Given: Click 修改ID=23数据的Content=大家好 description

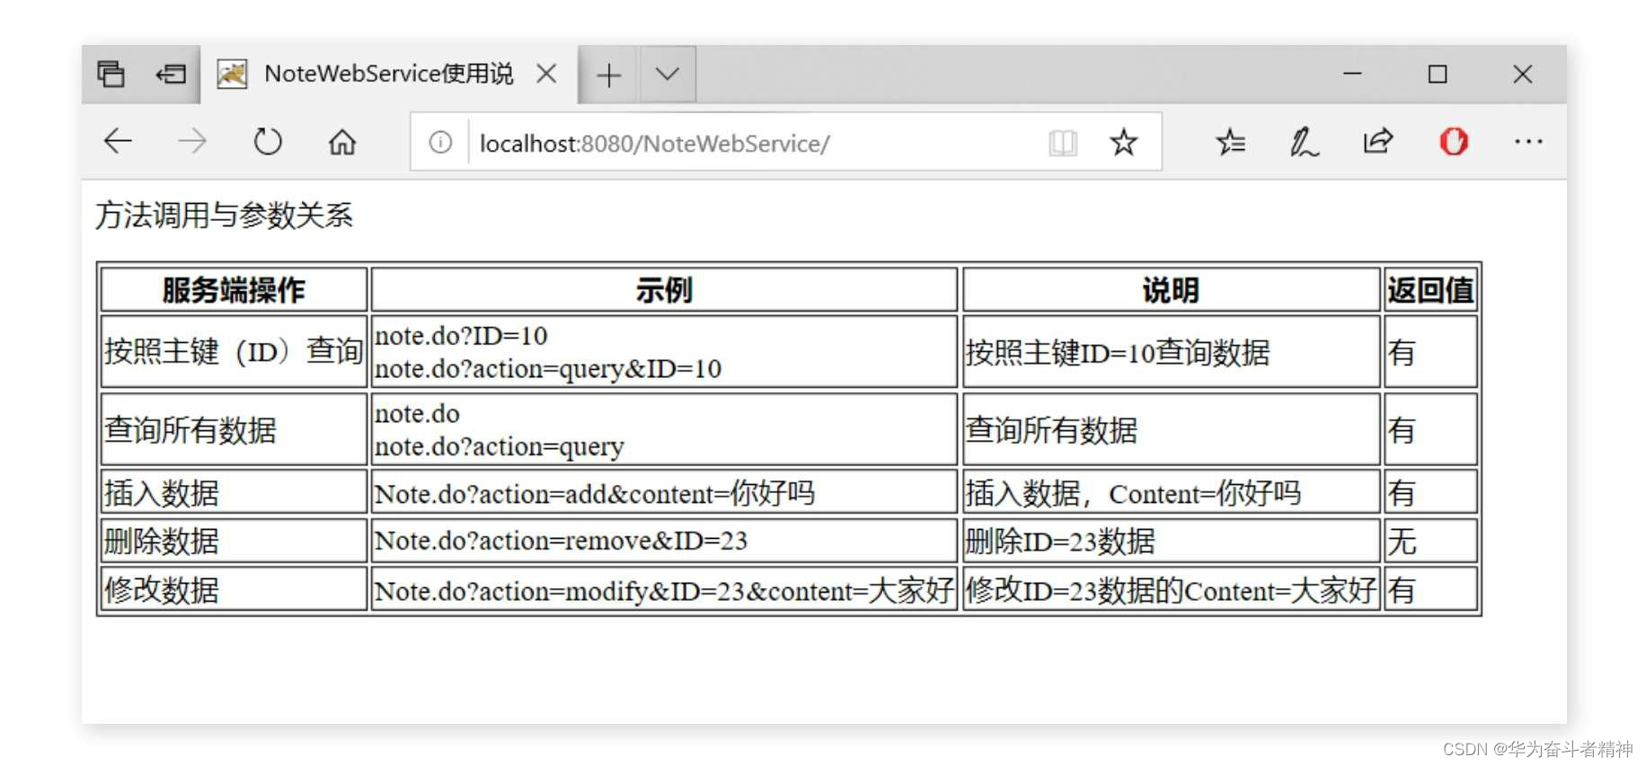Looking at the screenshot, I should (1171, 589).
